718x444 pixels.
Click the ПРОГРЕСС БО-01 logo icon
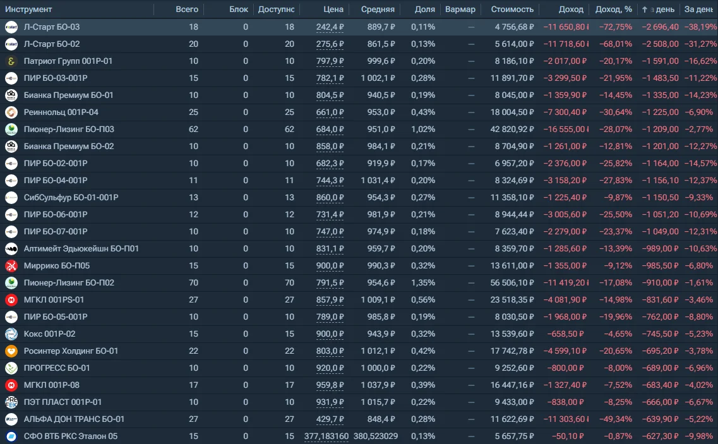tap(11, 368)
